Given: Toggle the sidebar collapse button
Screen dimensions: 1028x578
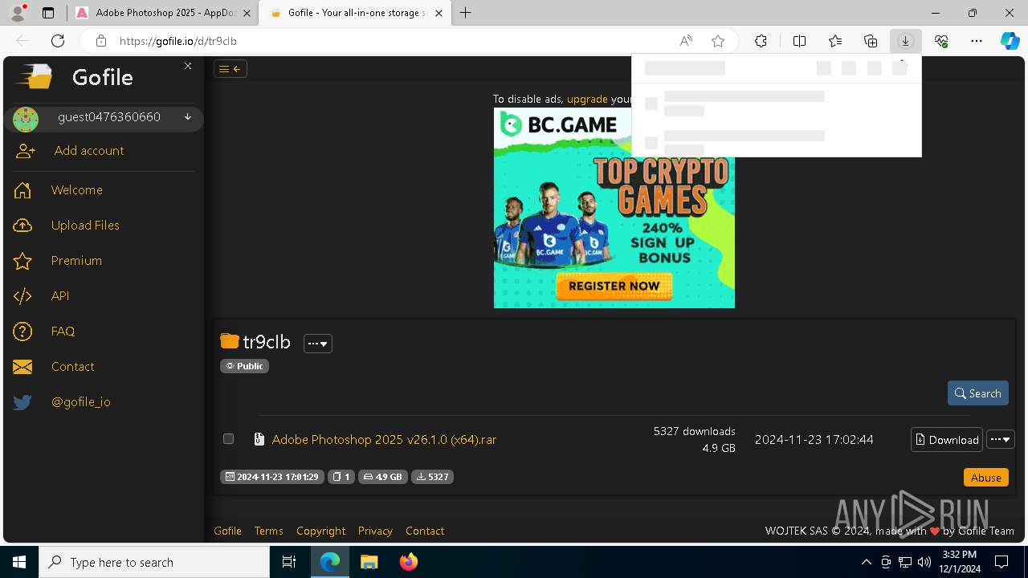Looking at the screenshot, I should (x=230, y=69).
